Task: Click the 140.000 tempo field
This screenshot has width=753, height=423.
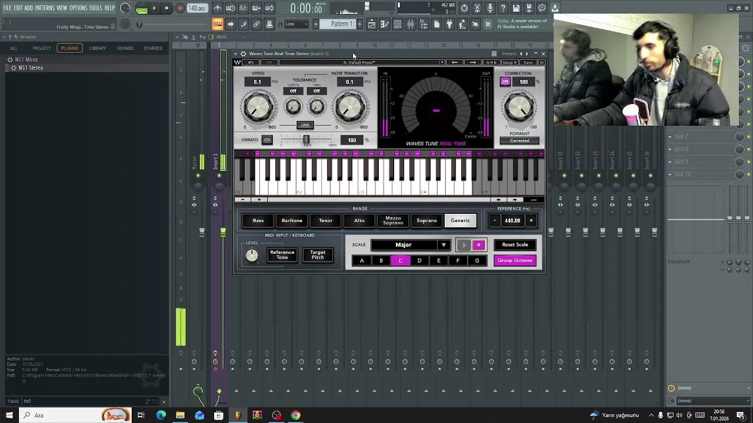Action: [x=197, y=8]
